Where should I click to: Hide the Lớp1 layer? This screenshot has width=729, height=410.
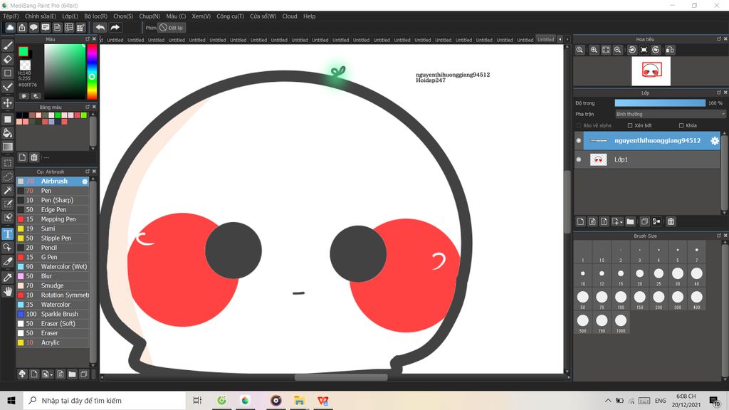coord(578,159)
